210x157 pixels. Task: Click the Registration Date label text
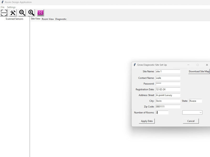[145, 89]
